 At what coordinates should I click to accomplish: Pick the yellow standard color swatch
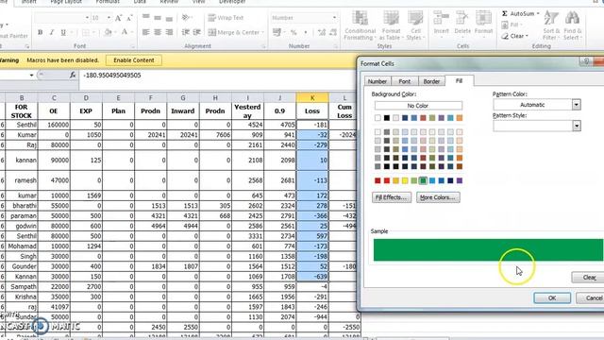pos(405,180)
